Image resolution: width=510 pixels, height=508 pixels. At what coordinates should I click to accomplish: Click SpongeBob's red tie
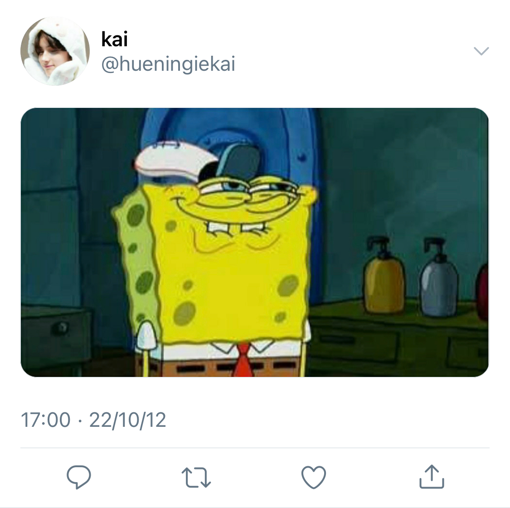[x=243, y=361]
